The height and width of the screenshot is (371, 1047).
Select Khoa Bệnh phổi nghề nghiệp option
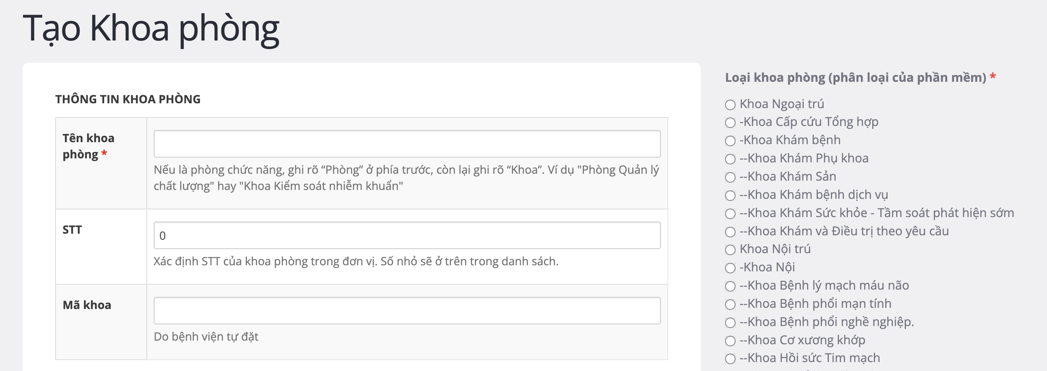[730, 323]
